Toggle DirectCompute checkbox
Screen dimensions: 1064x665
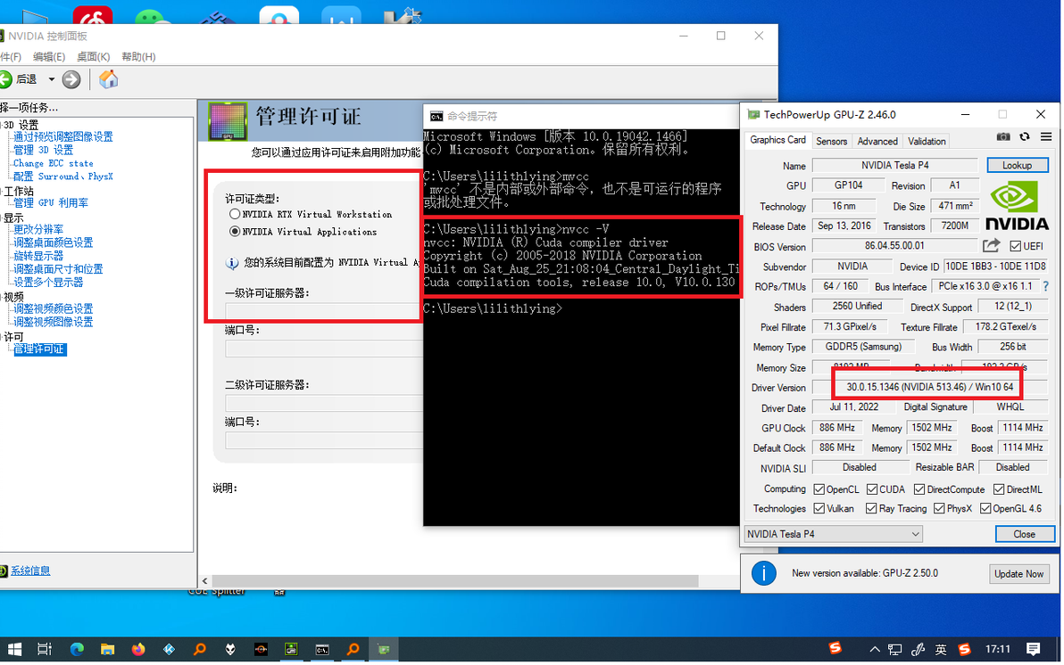(x=919, y=489)
